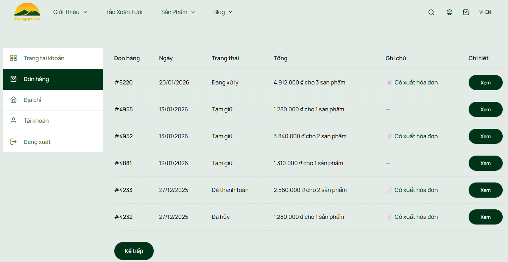Viewport: 508px width, 262px height.
Task: Select Trang tài khoản in sidebar
Action: [44, 58]
